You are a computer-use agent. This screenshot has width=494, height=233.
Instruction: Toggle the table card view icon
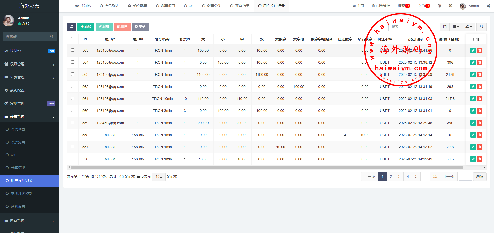[x=445, y=27]
